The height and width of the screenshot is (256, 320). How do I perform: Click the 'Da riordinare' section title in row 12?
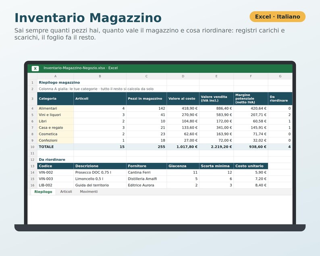(x=55, y=160)
